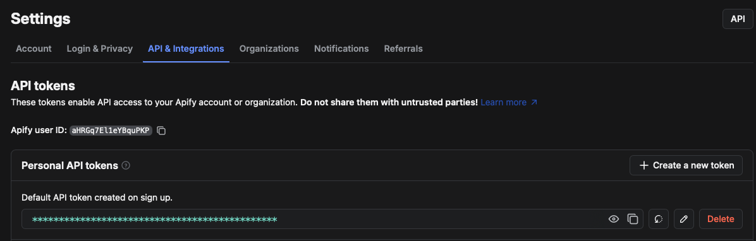Image resolution: width=756 pixels, height=241 pixels.
Task: Open the Login & Privacy tab
Action: point(100,49)
